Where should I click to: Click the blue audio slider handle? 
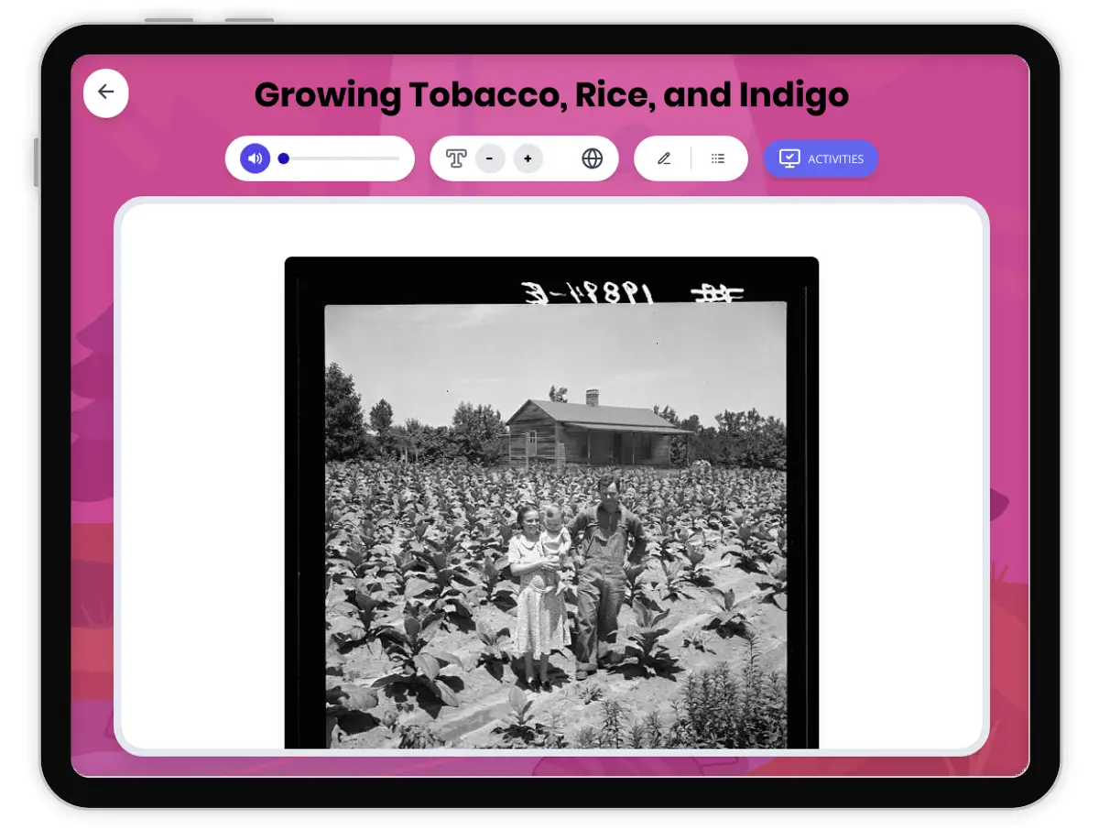(284, 158)
